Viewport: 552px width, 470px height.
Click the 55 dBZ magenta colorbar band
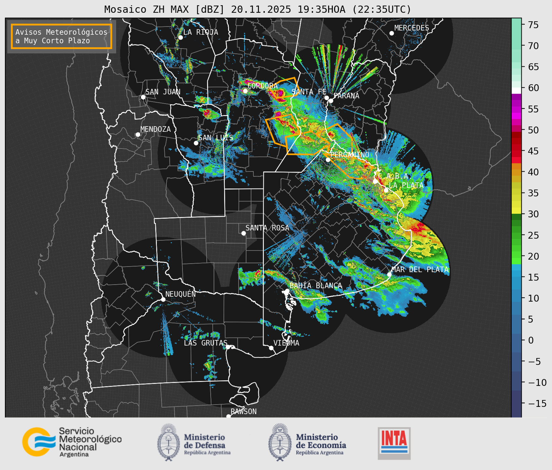click(516, 109)
